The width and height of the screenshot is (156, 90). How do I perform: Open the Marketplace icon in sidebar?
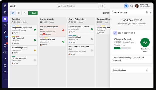tap(5, 72)
